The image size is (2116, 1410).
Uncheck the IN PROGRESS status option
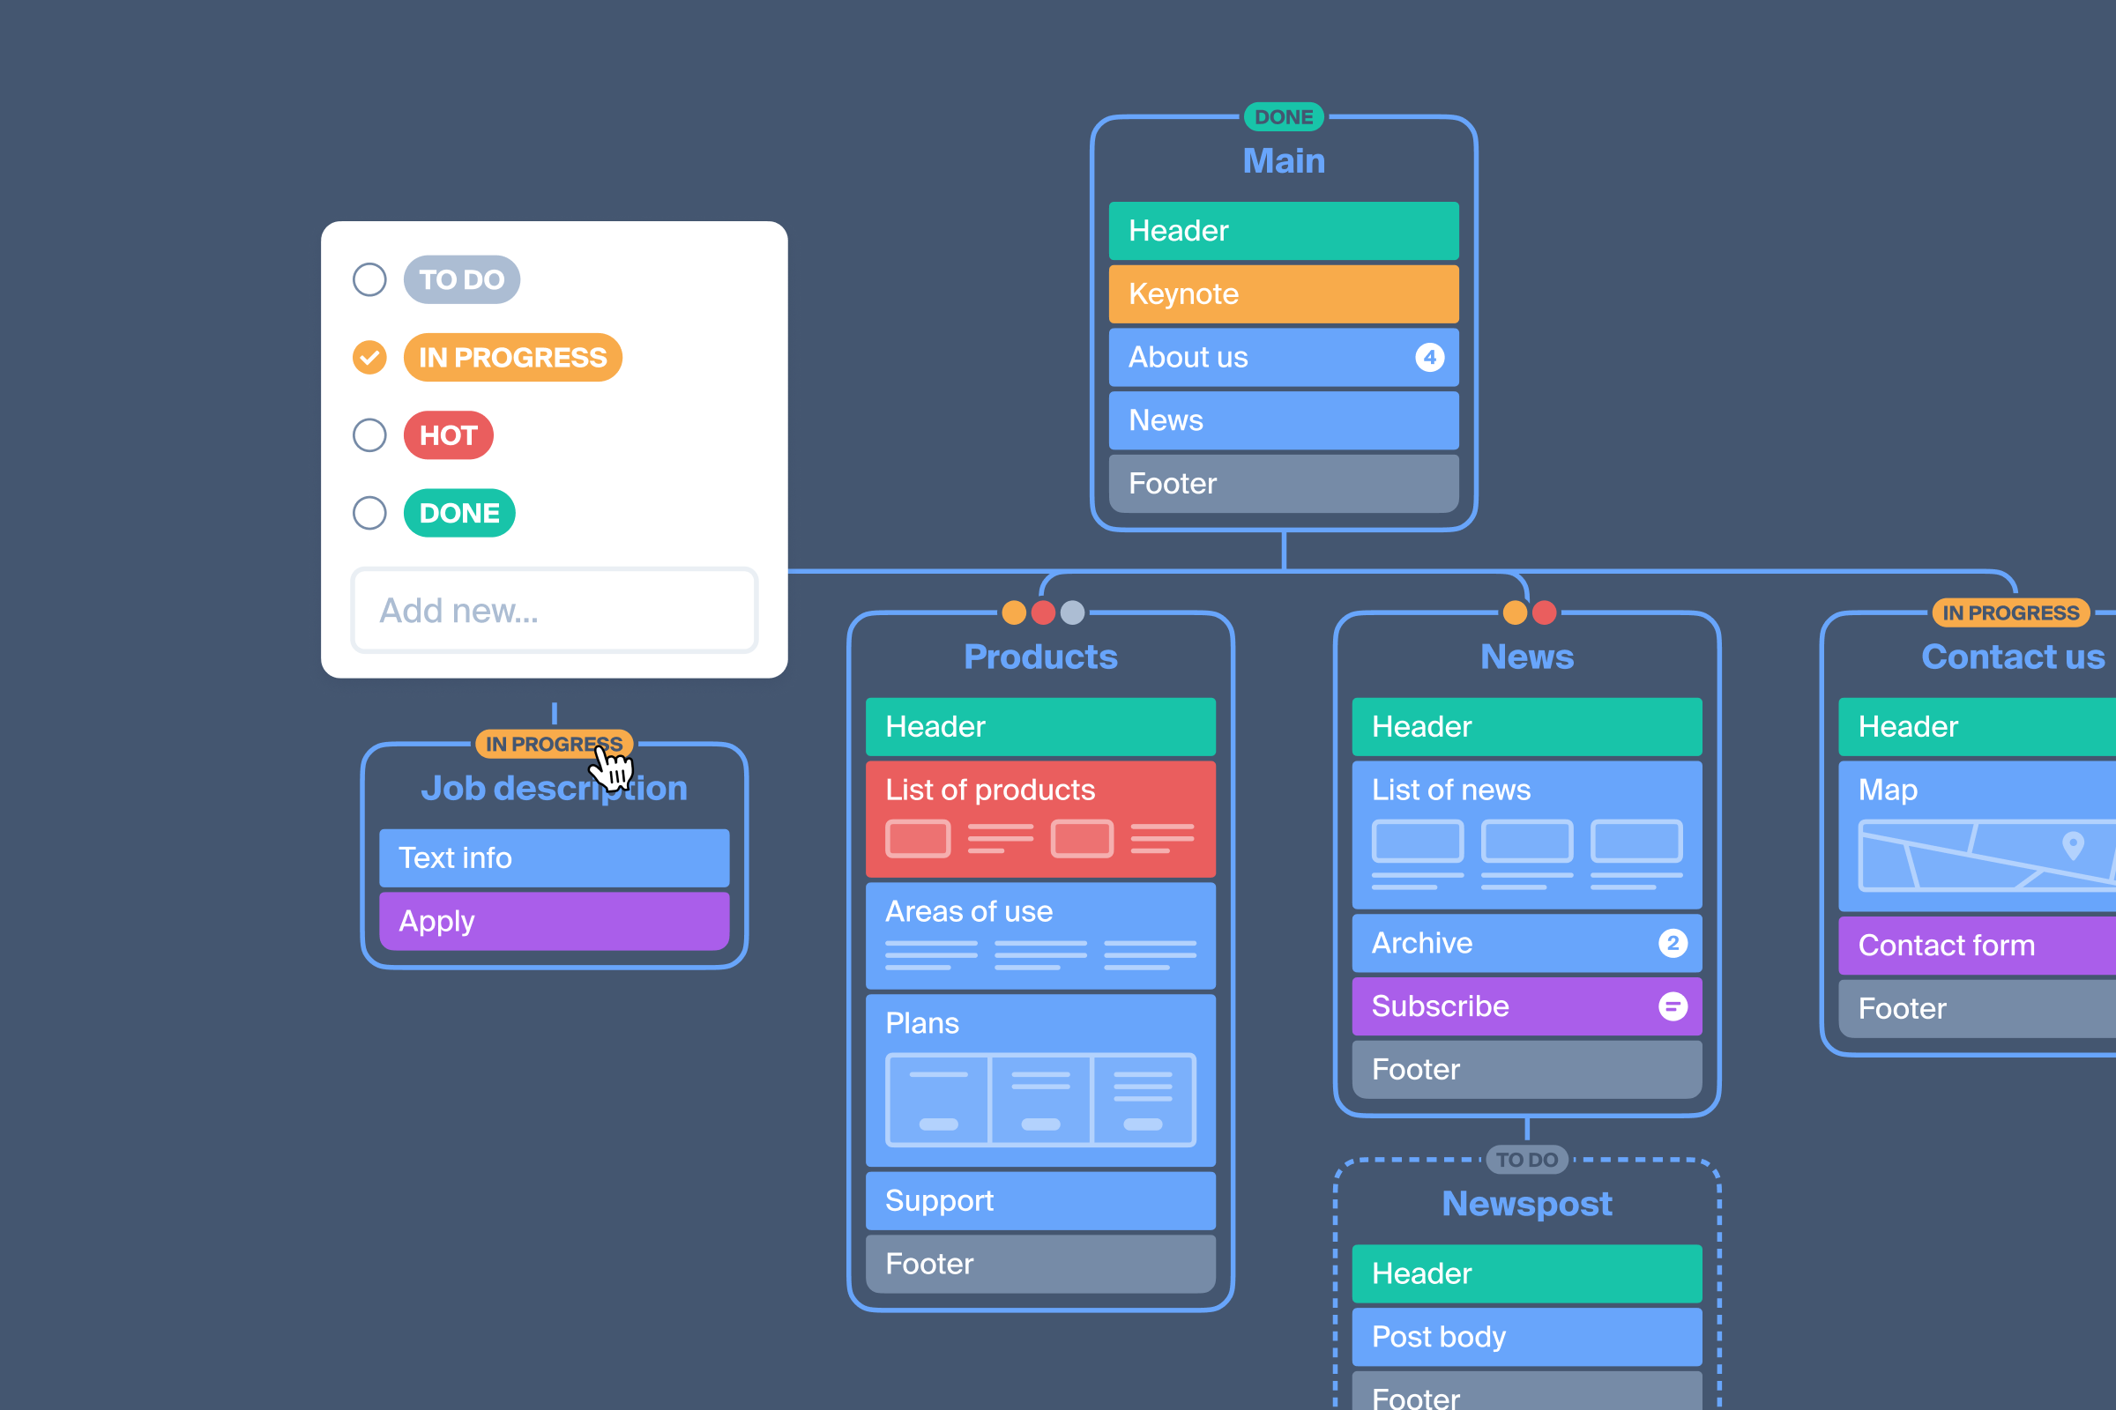[369, 358]
